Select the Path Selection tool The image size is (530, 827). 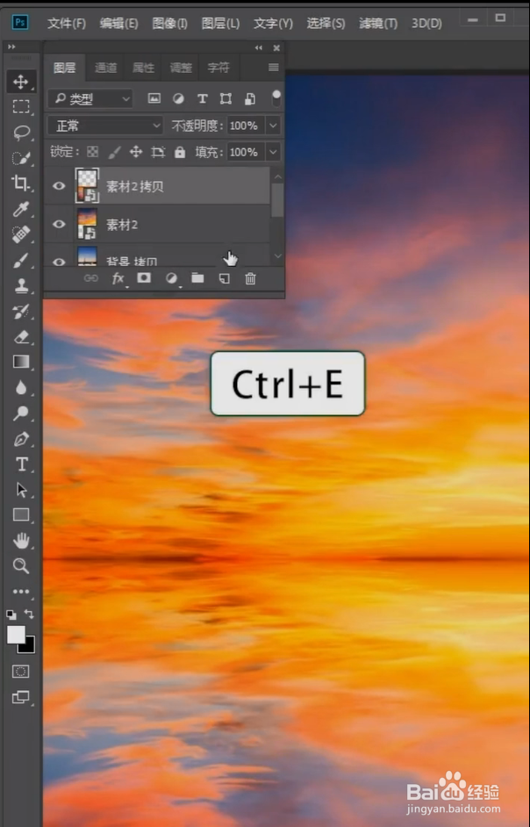coord(21,490)
